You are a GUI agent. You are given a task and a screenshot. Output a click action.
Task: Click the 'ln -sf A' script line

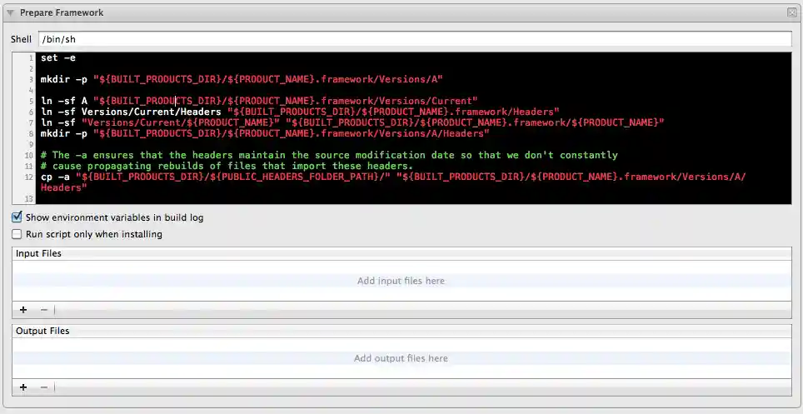[x=259, y=101]
